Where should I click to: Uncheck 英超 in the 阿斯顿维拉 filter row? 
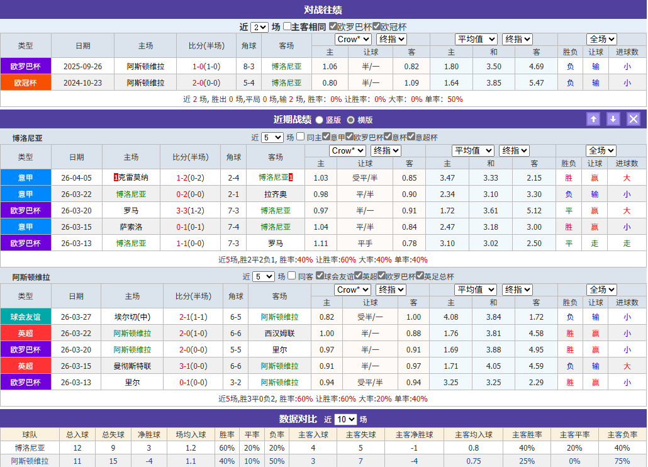pyautogui.click(x=357, y=276)
